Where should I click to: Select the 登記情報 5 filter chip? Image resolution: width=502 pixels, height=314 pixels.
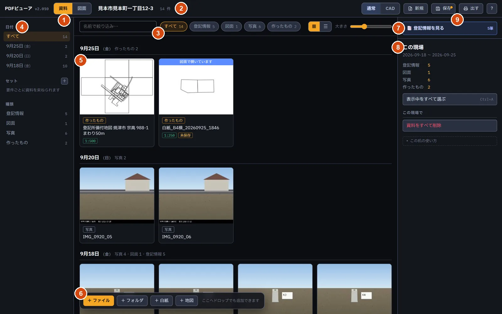[204, 26]
